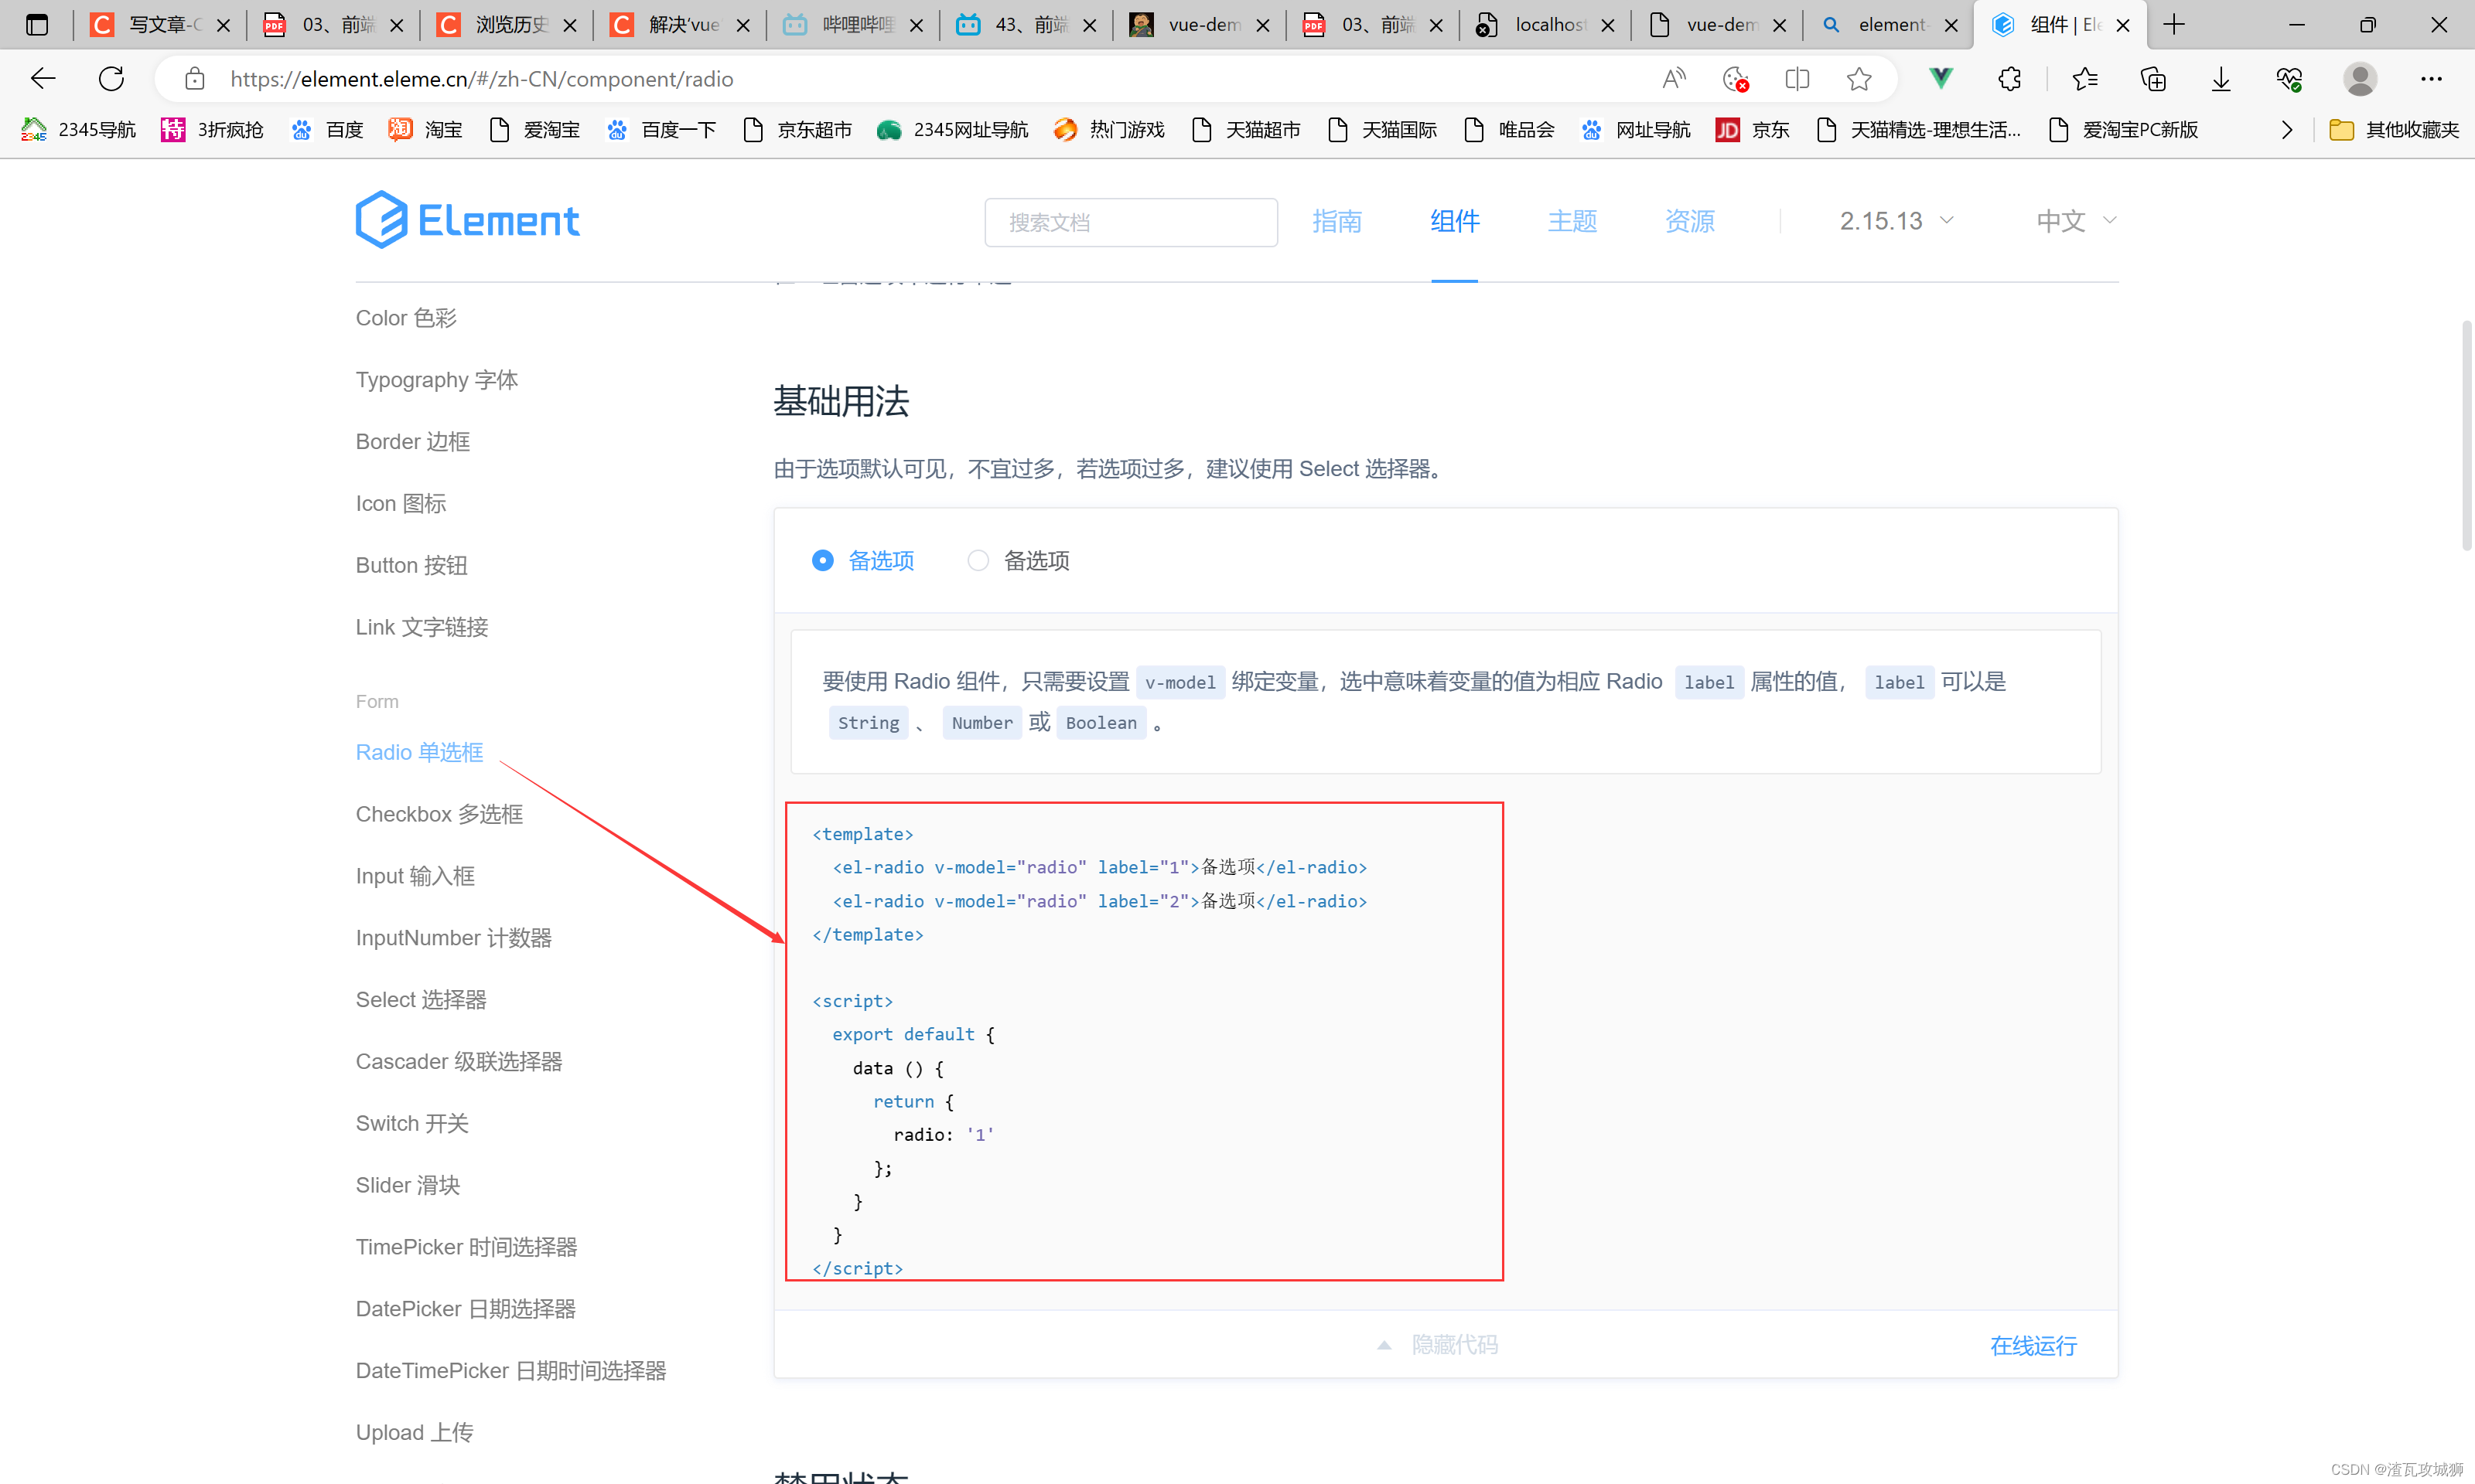Open DatePicker 日期选择器 in sidebar
This screenshot has height=1484, width=2475.
coord(465,1309)
